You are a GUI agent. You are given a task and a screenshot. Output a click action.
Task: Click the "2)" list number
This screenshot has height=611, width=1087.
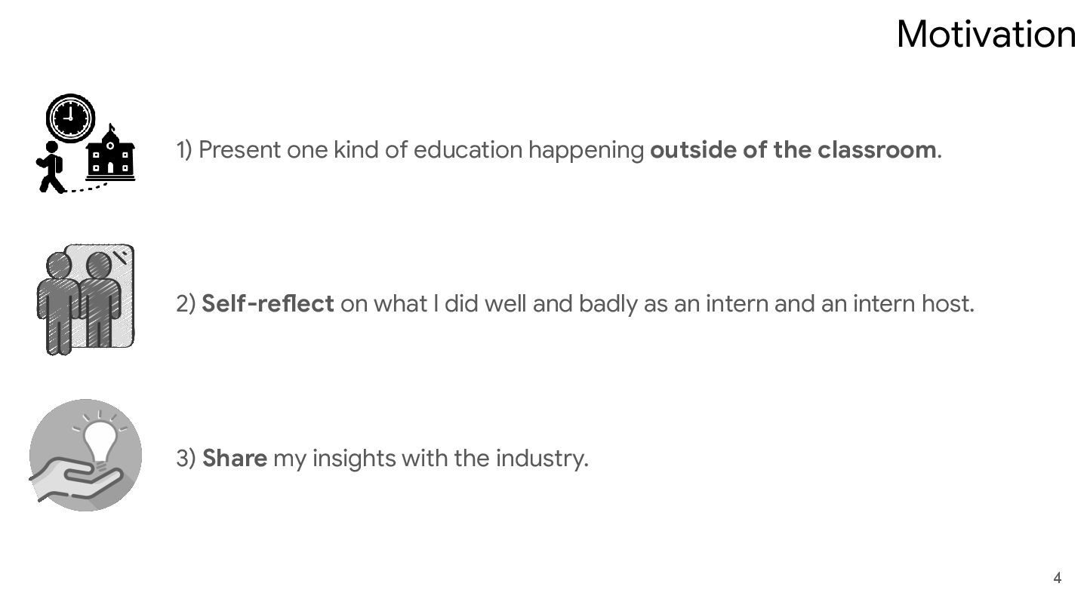pos(186,304)
